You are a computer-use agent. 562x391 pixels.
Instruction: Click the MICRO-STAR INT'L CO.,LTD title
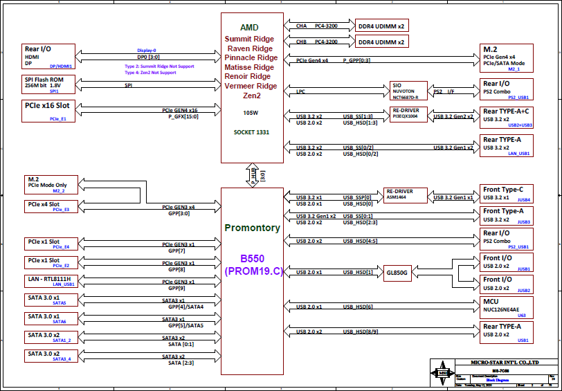[x=505, y=363]
